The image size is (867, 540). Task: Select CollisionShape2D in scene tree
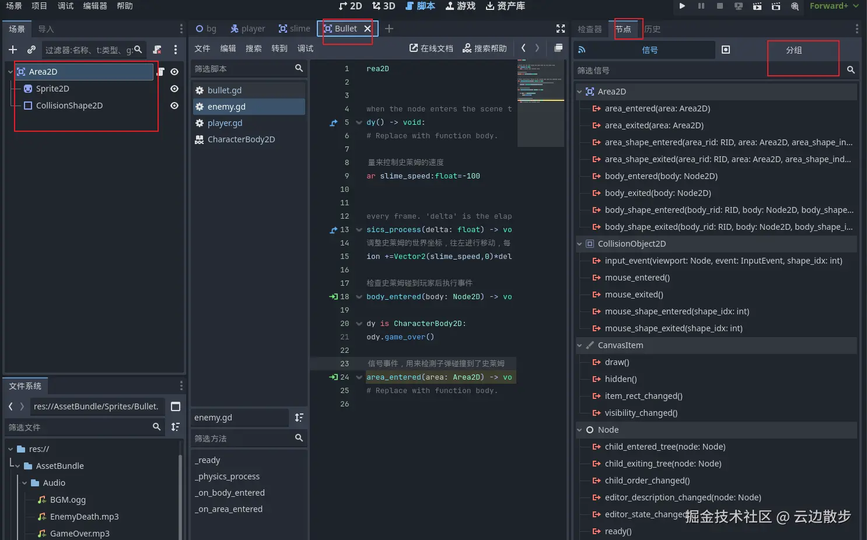69,106
